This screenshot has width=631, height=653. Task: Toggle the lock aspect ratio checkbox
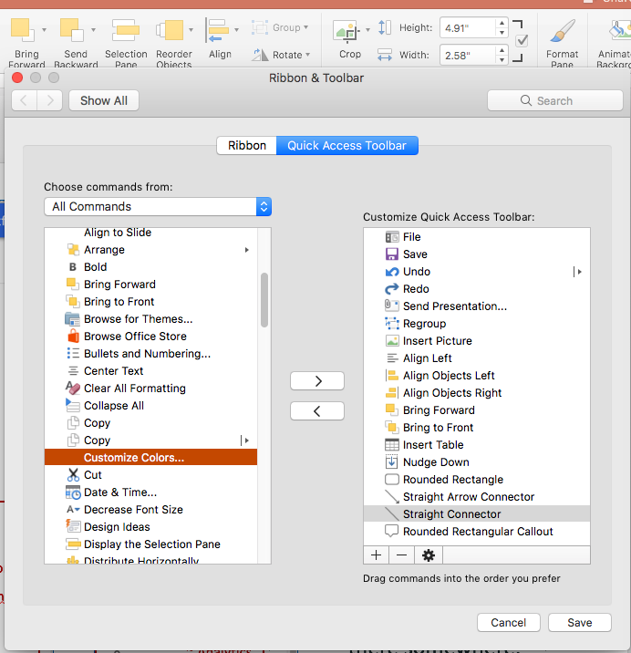click(522, 41)
